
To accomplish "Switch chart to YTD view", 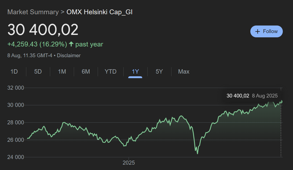I will coord(111,72).
